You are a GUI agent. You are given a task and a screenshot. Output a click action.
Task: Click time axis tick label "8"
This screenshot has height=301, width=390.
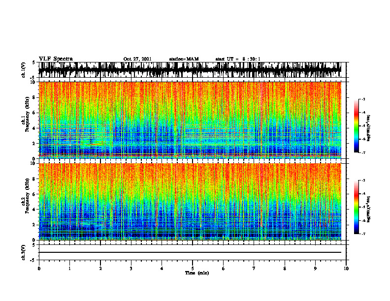pos(285,269)
